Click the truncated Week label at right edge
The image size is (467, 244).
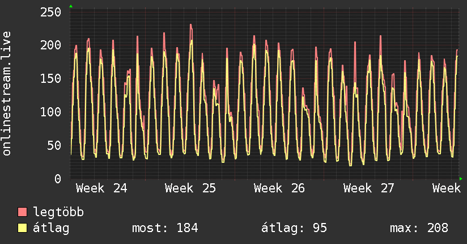tap(447, 188)
